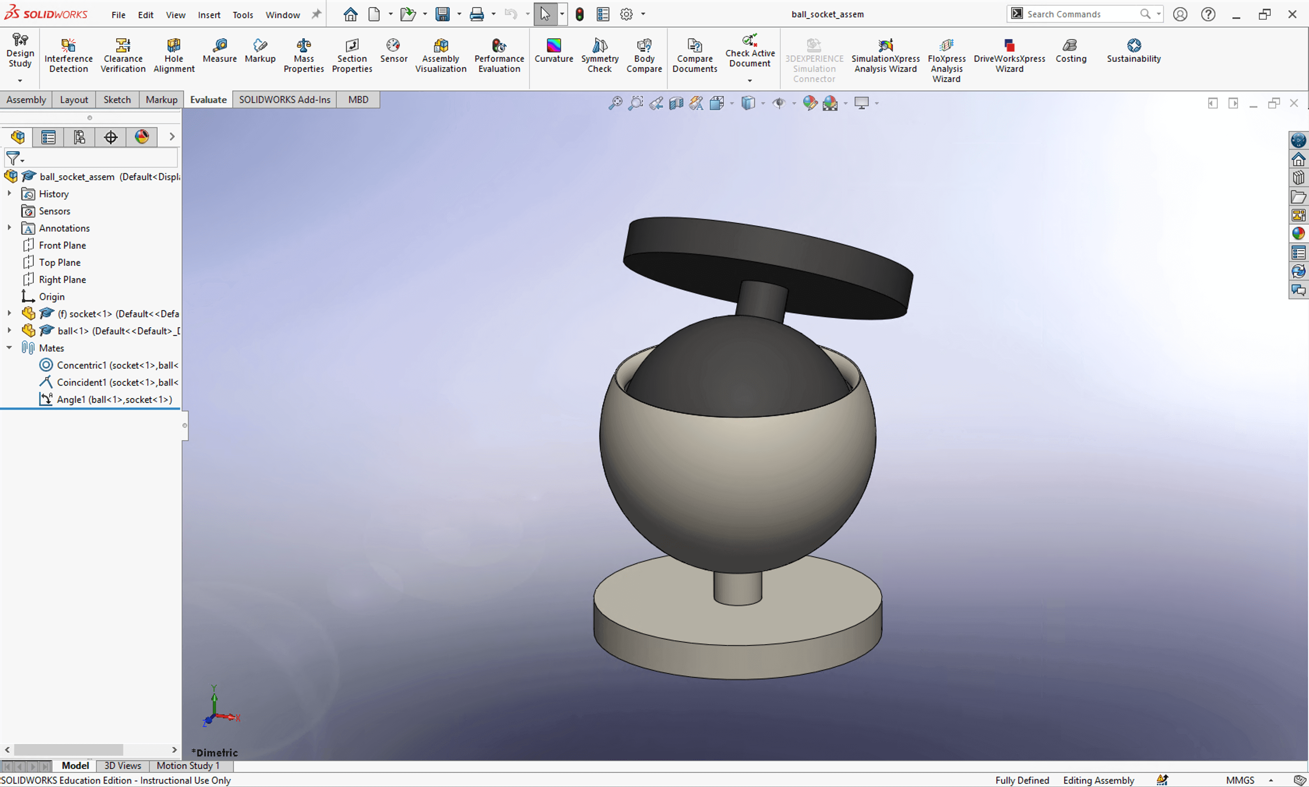Expand the Annotations folder
1309x787 pixels.
9,228
